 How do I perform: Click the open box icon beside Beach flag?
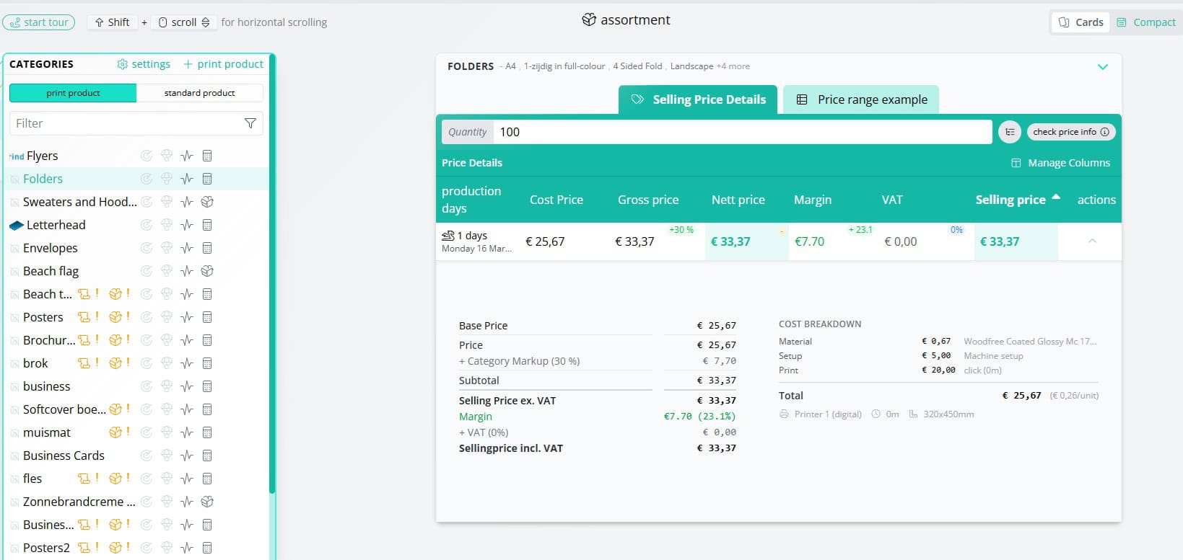coord(207,271)
